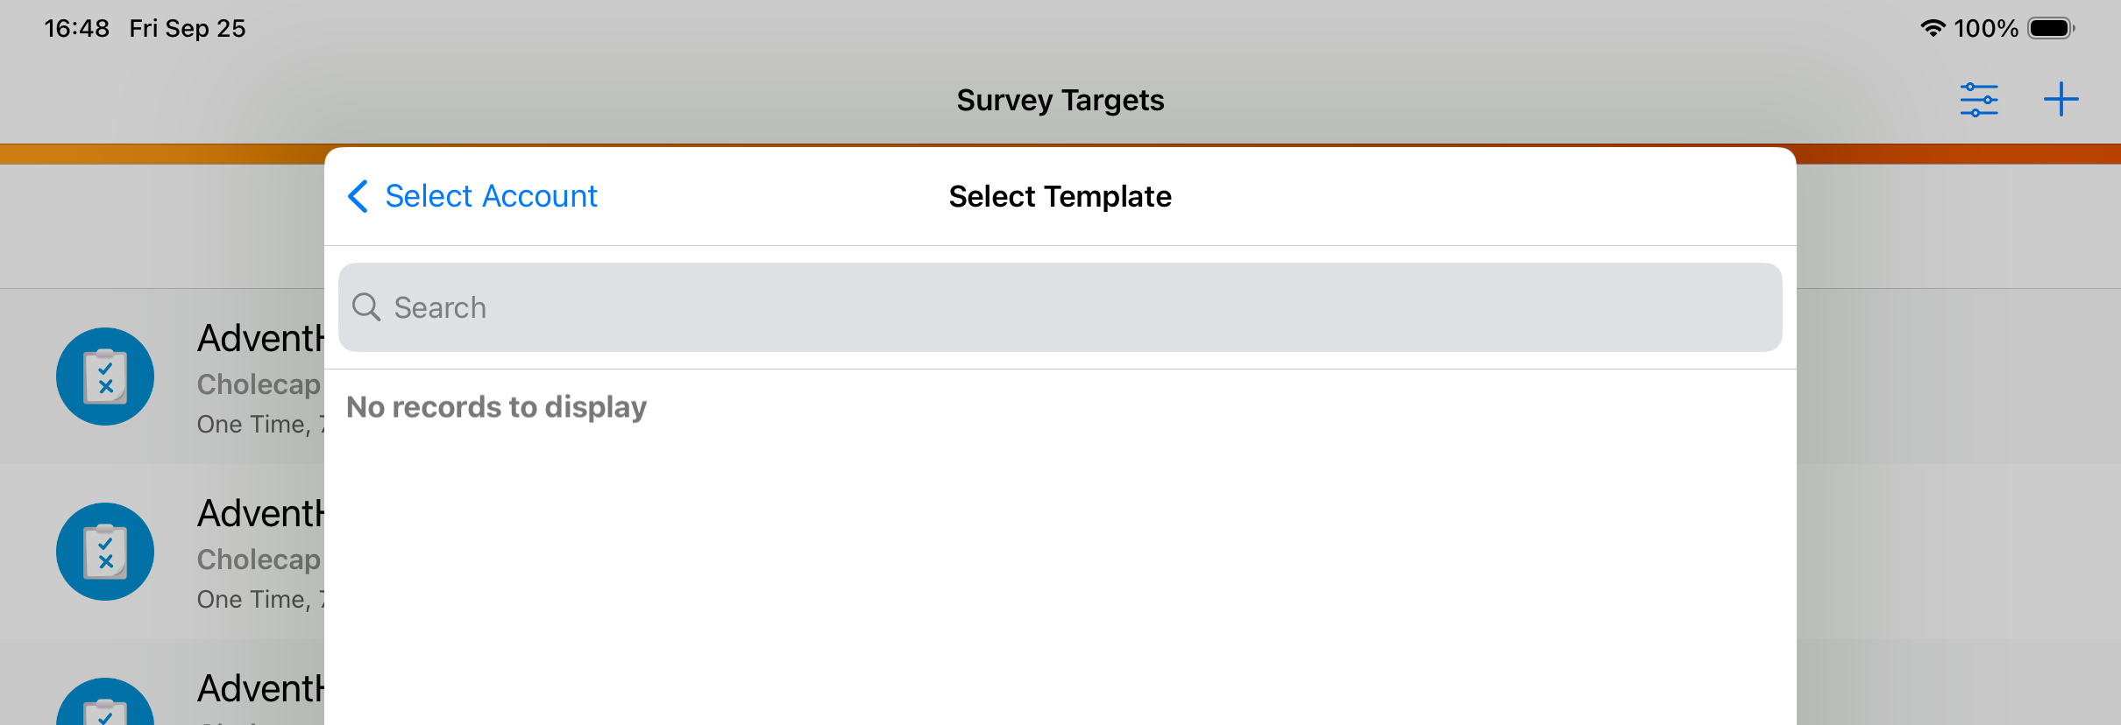Select the second survey clipboard icon

(x=105, y=552)
